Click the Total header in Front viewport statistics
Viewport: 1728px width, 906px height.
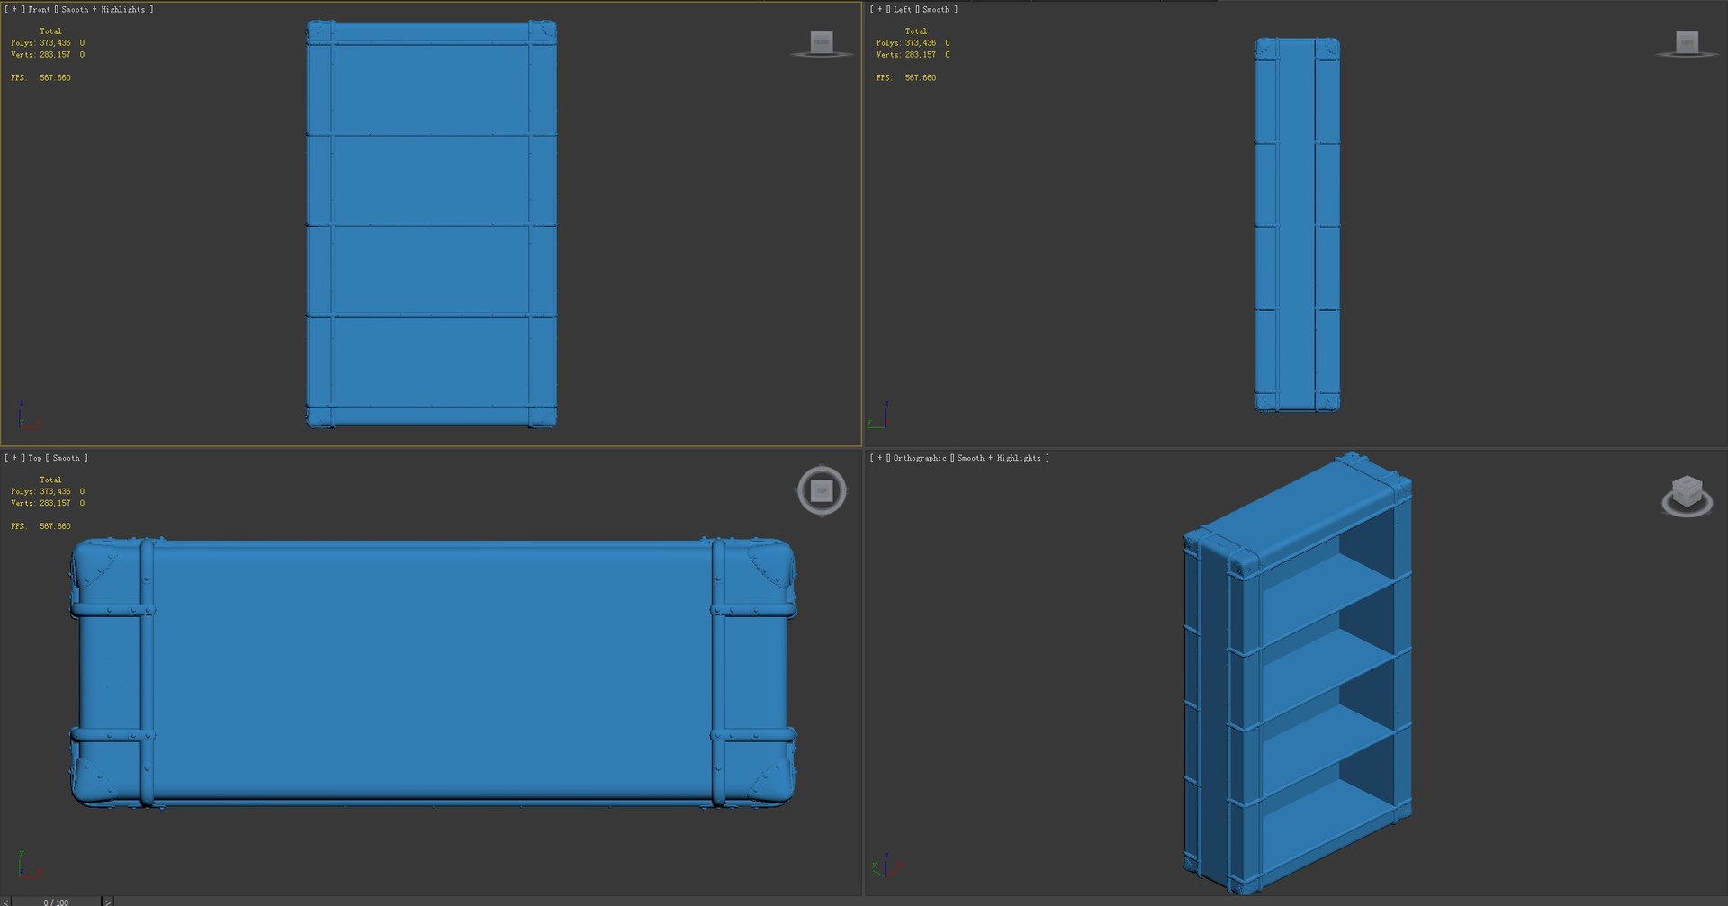tap(50, 31)
